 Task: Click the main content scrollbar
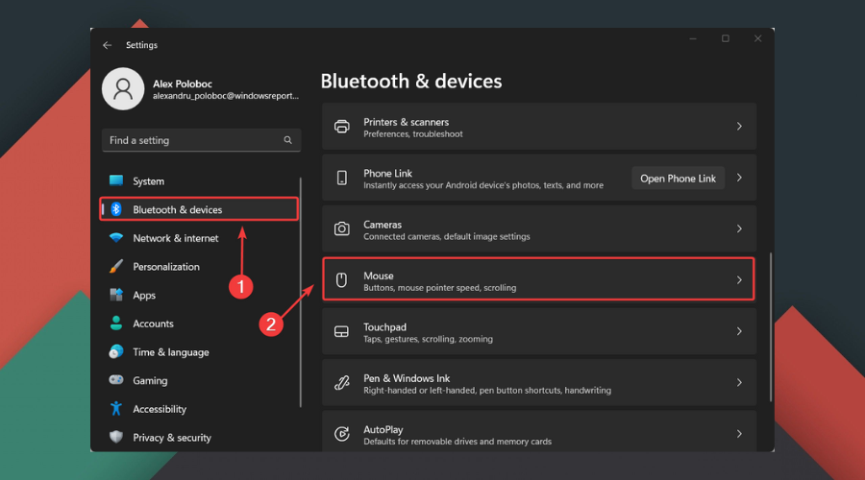click(x=771, y=327)
